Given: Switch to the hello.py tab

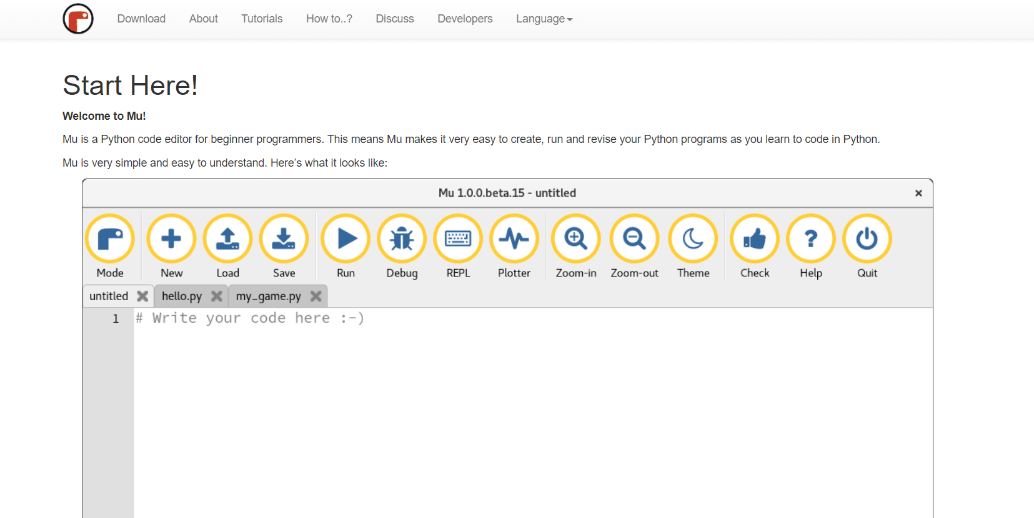Looking at the screenshot, I should [182, 296].
